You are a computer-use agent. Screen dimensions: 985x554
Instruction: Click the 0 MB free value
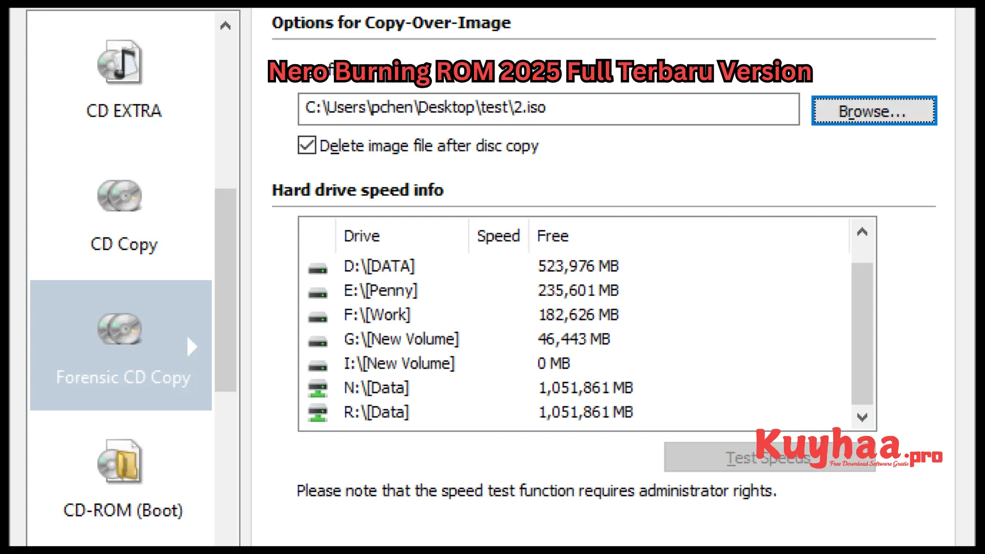click(554, 363)
